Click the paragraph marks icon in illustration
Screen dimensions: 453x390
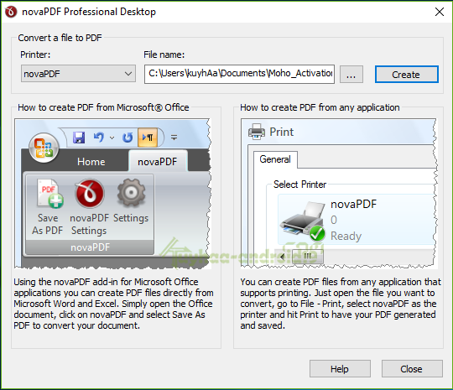pos(148,138)
